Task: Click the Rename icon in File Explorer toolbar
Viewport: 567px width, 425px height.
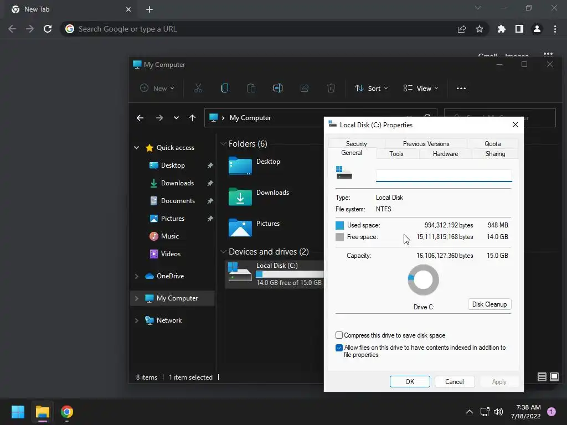Action: (x=278, y=88)
